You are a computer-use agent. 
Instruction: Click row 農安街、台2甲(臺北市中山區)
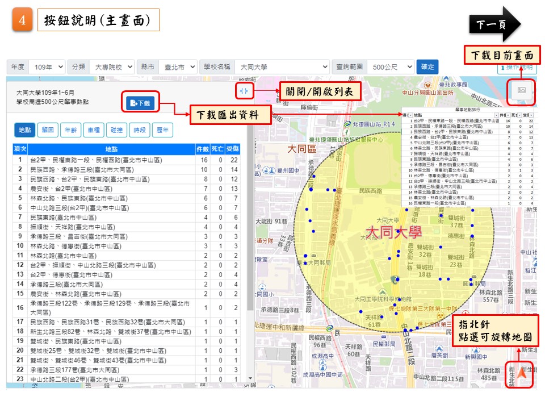point(127,189)
